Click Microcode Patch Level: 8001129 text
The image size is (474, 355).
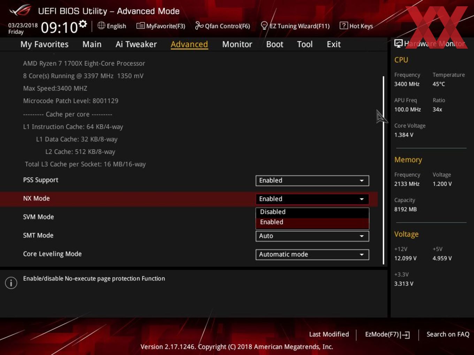coord(71,101)
